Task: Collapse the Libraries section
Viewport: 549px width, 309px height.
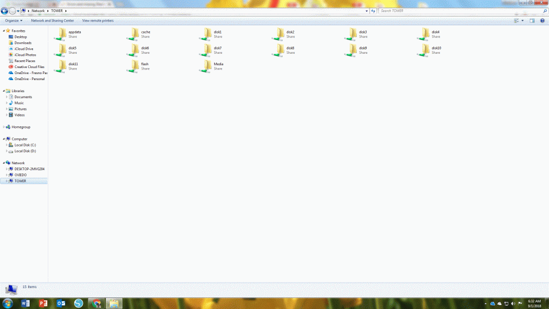Action: tap(4, 91)
